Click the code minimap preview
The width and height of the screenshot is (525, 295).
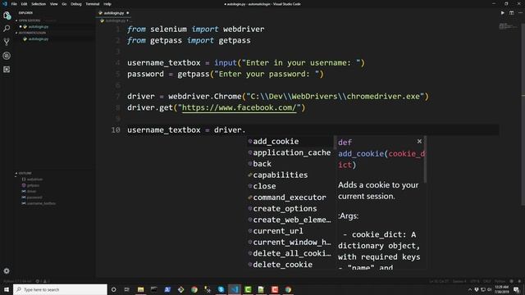tap(508, 26)
